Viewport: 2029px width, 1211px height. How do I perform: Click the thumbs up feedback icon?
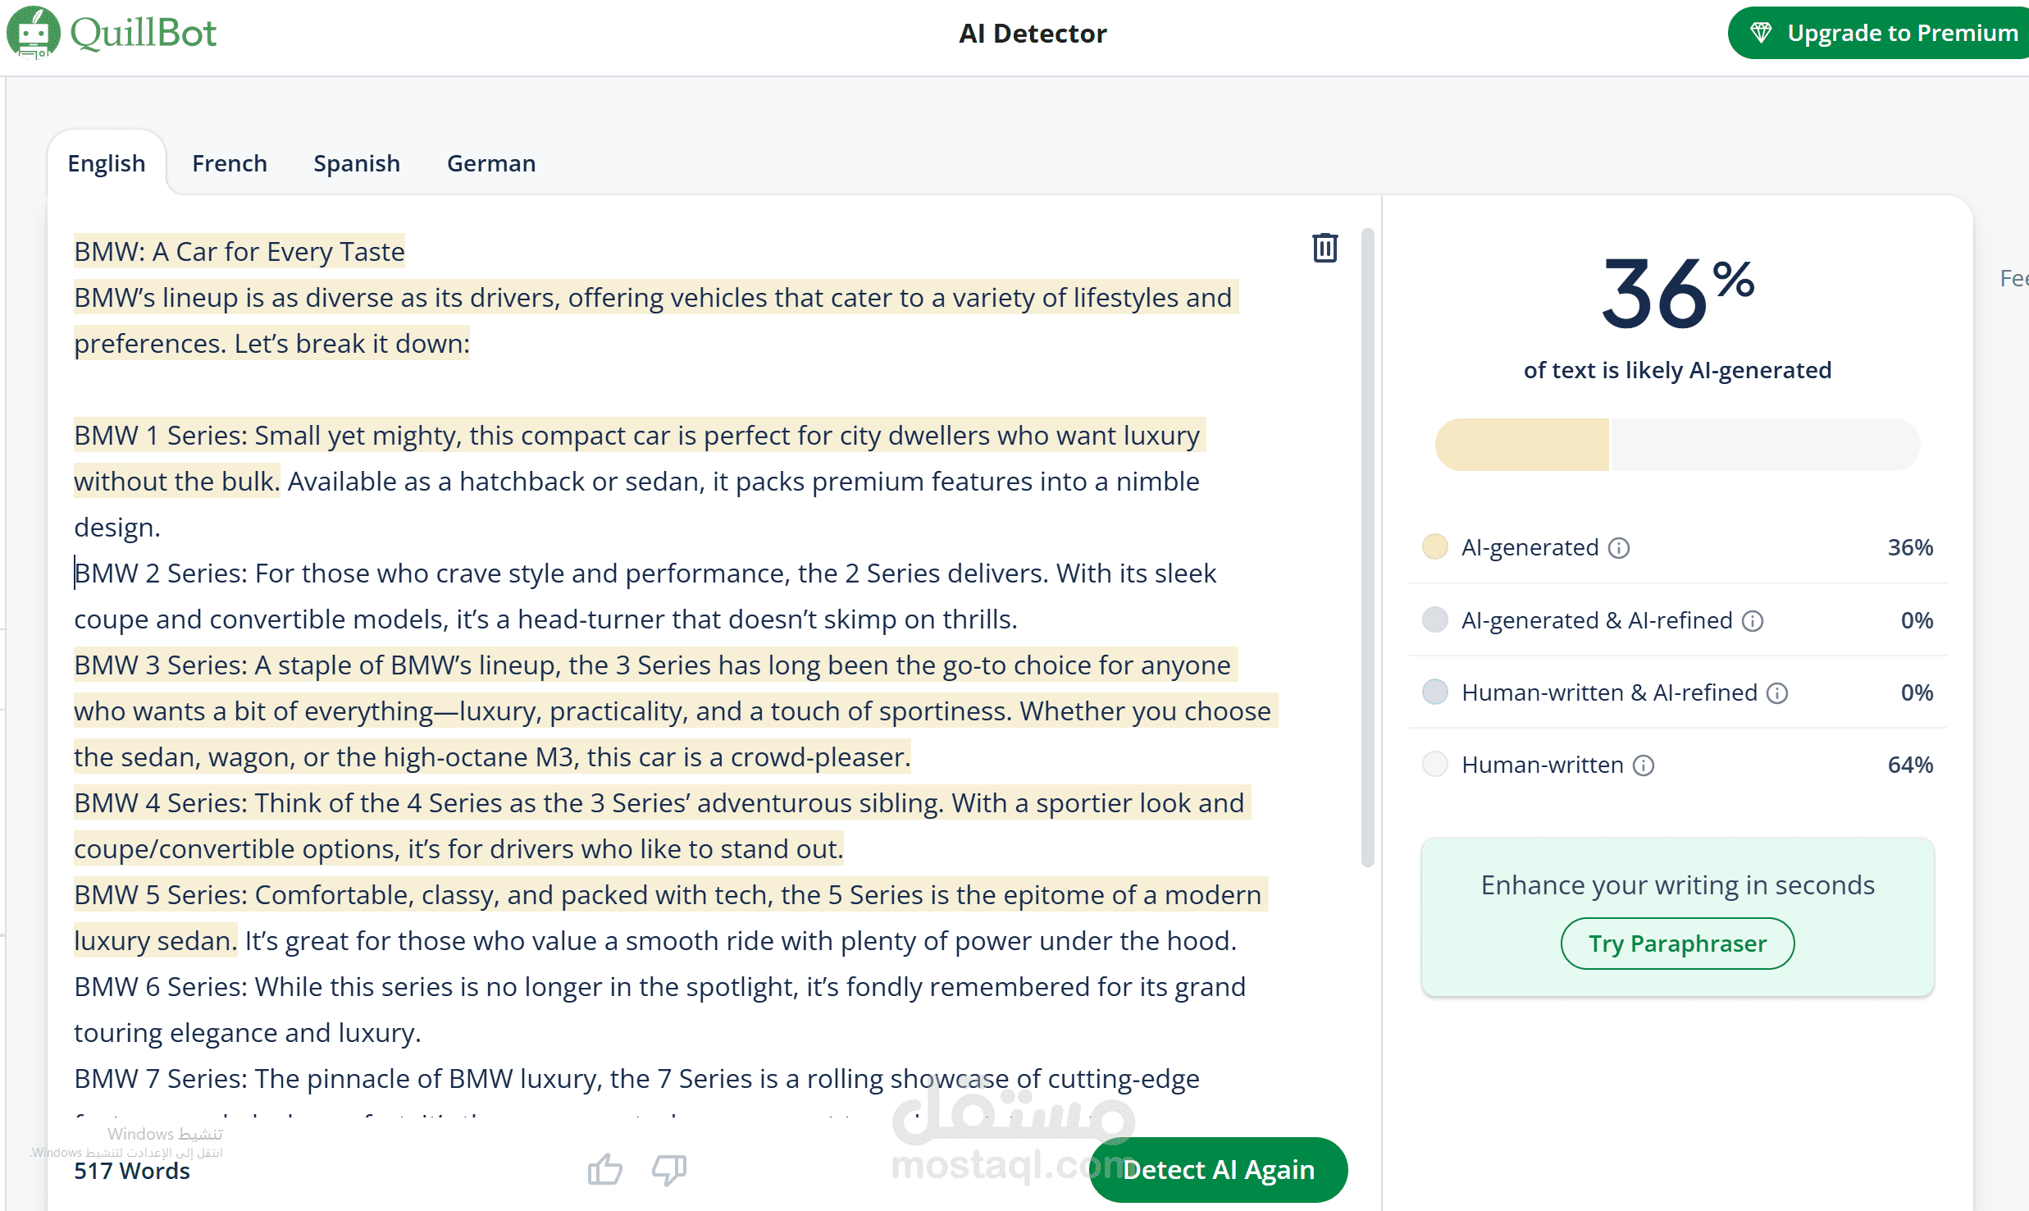pyautogui.click(x=605, y=1169)
